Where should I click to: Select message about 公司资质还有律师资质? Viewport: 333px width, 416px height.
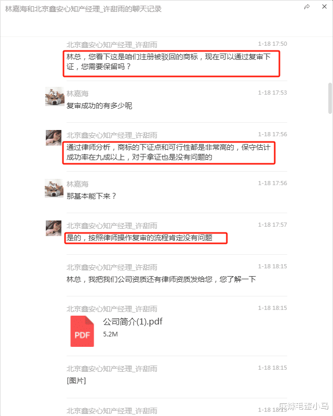pos(161,279)
